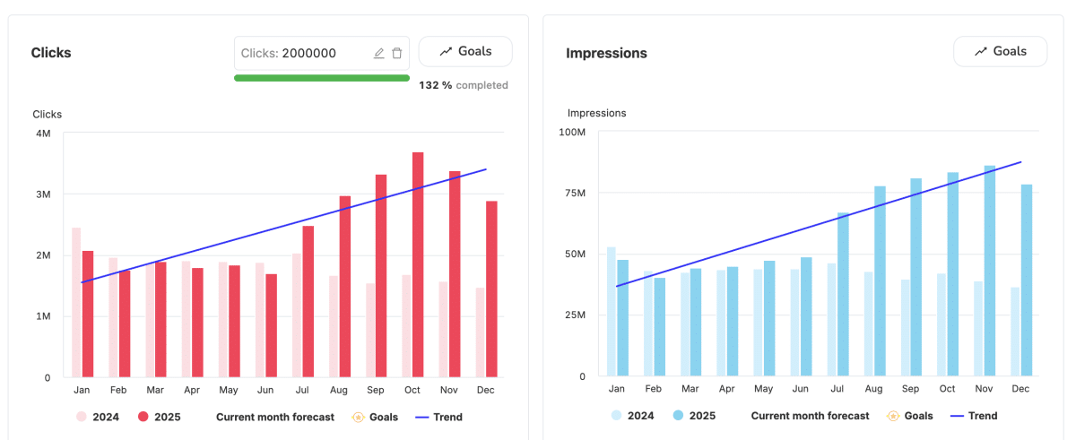This screenshot has width=1076, height=440.
Task: Click the November 2025 bar in the Impressions chart
Action: tap(990, 271)
